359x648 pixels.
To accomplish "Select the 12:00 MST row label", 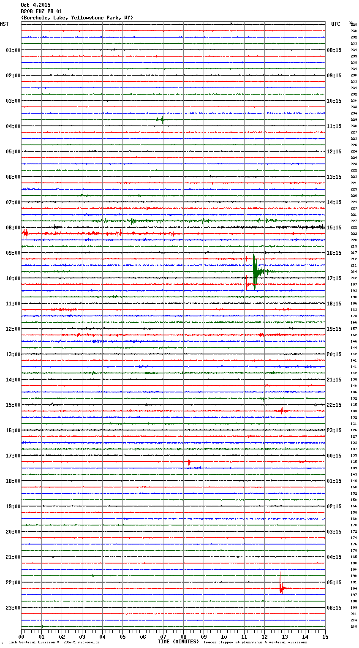I will tap(13, 329).
